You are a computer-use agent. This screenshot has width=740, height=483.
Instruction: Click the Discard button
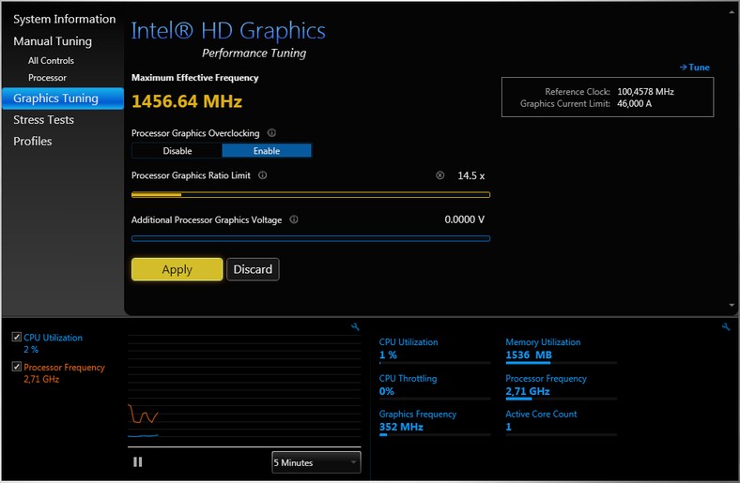pyautogui.click(x=253, y=269)
